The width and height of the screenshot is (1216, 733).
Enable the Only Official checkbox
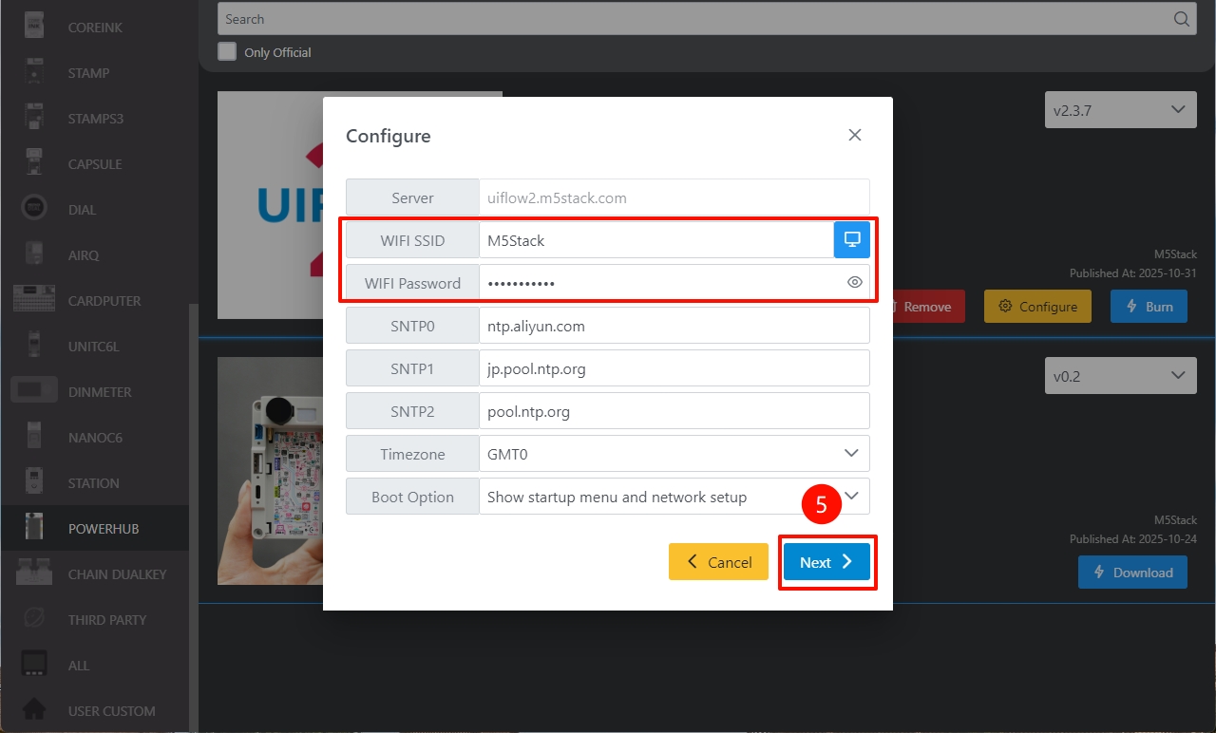(x=227, y=52)
